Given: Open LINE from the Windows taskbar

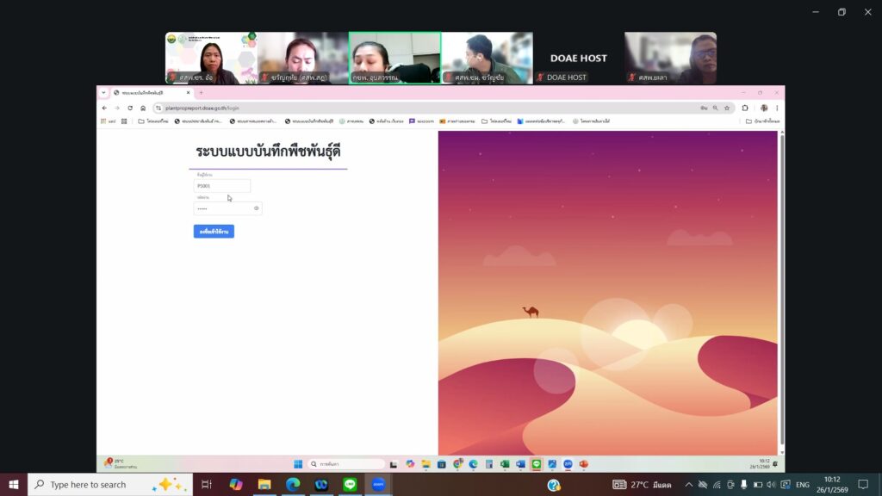Looking at the screenshot, I should (x=350, y=485).
